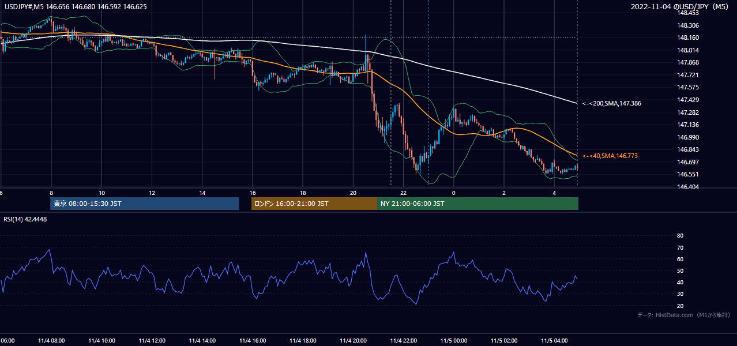
Task: Click bottom time label 11/5 02:00
Action: [504, 340]
